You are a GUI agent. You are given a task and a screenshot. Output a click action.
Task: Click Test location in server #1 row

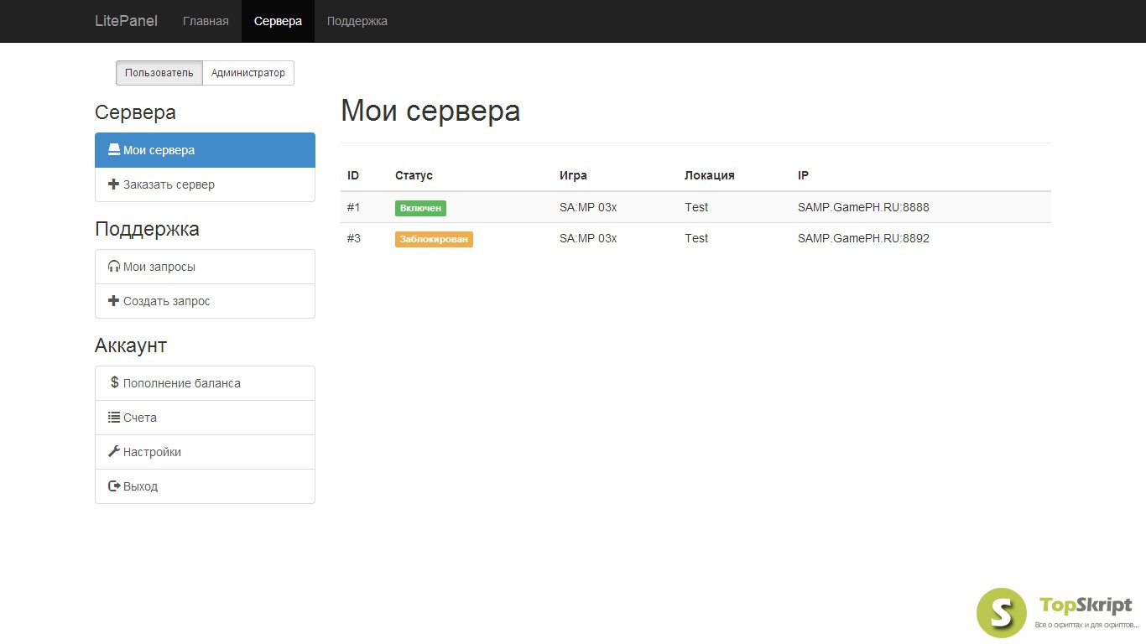point(696,207)
